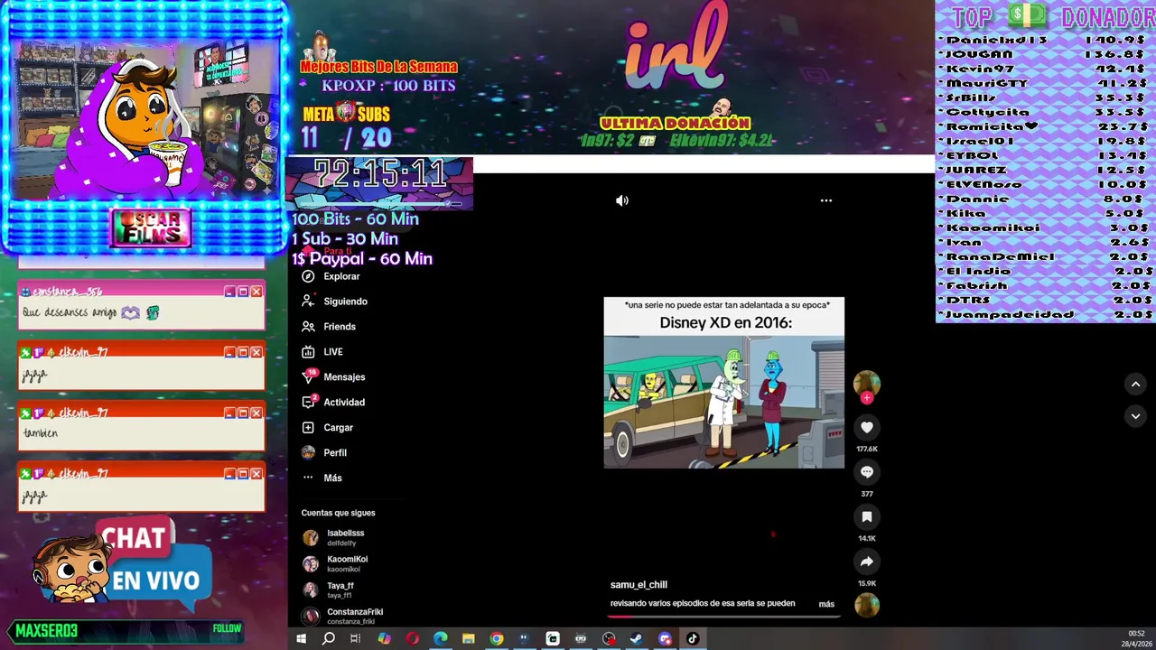This screenshot has width=1156, height=650.
Task: Open the comments on the video
Action: (x=867, y=472)
